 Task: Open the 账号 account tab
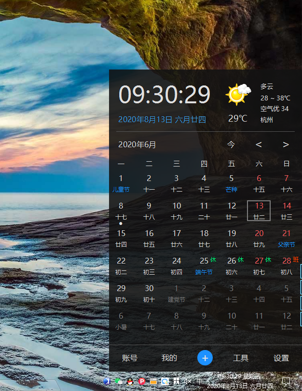tap(130, 358)
